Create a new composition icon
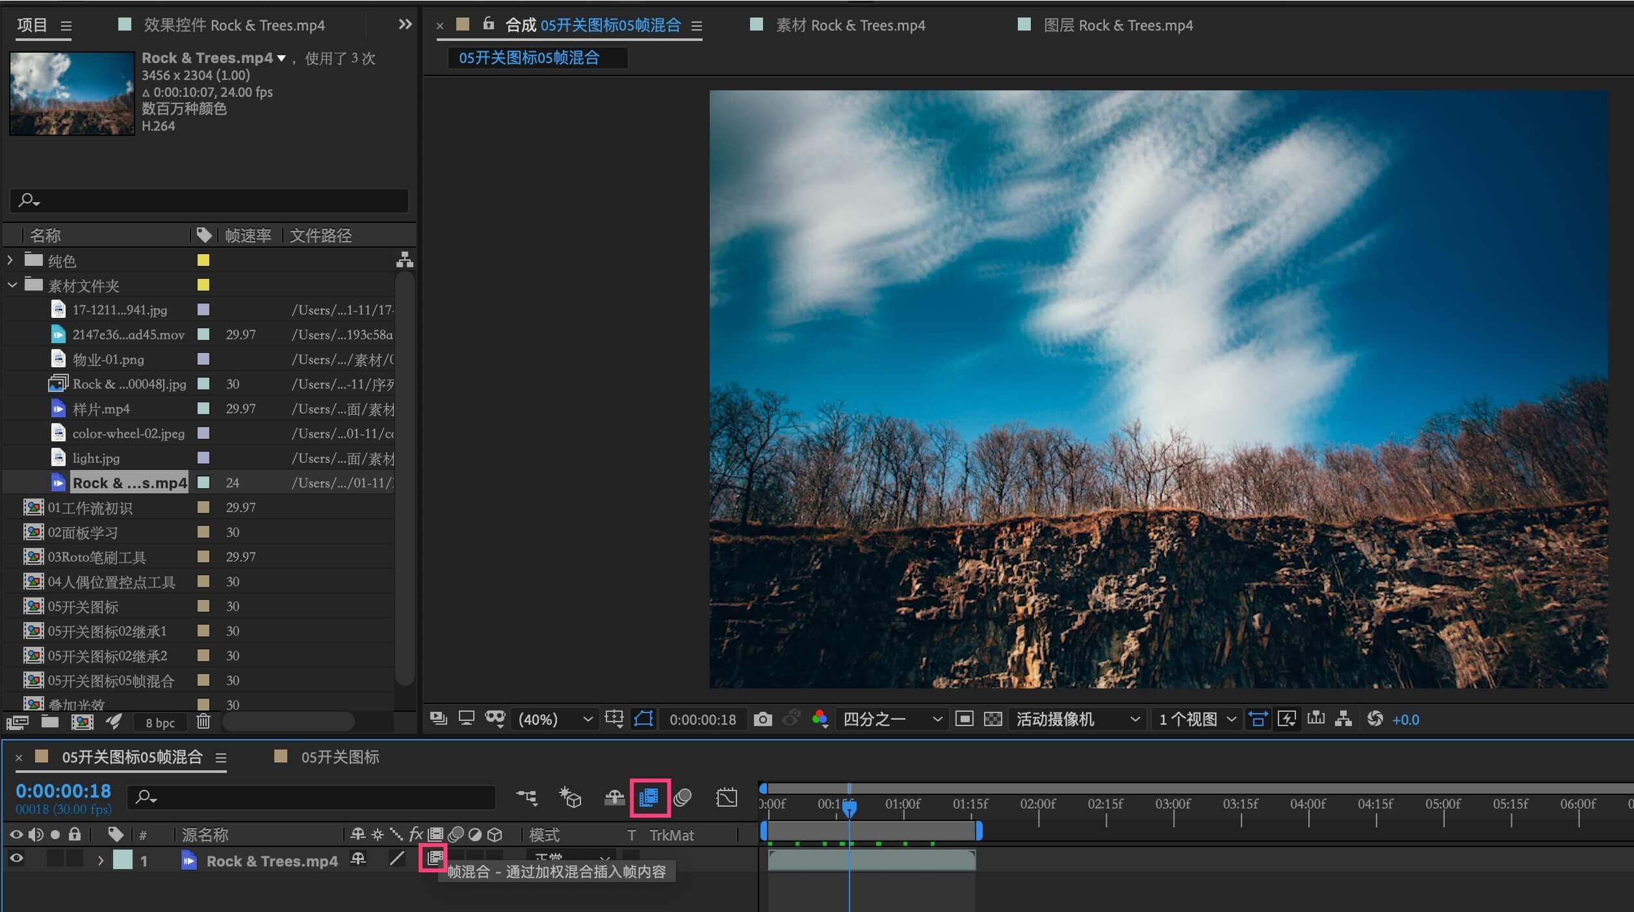1634x912 pixels. pyautogui.click(x=82, y=722)
